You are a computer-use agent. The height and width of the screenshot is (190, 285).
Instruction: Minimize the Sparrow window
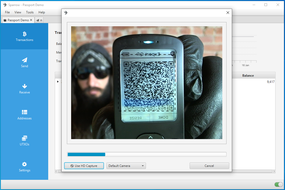254,5
